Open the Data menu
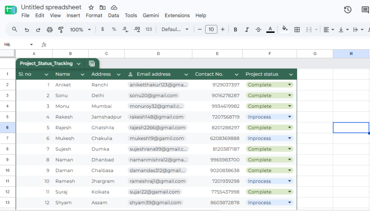Viewport: 370px width, 211px height. point(113,15)
